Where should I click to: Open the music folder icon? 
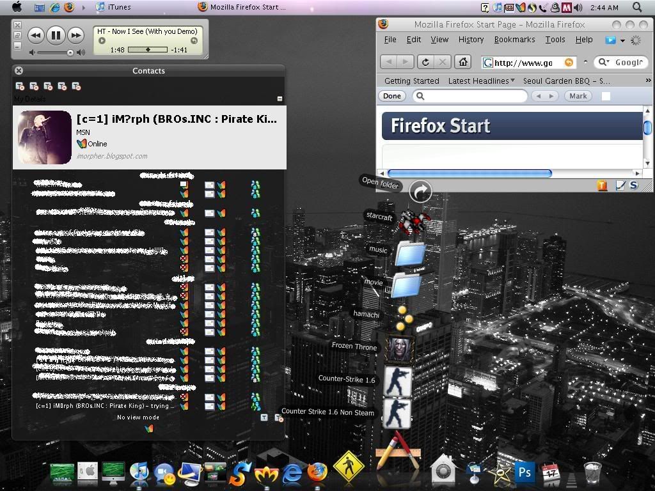pyautogui.click(x=409, y=254)
